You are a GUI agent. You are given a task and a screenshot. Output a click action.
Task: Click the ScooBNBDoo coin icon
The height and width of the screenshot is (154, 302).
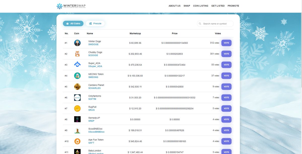click(77, 130)
